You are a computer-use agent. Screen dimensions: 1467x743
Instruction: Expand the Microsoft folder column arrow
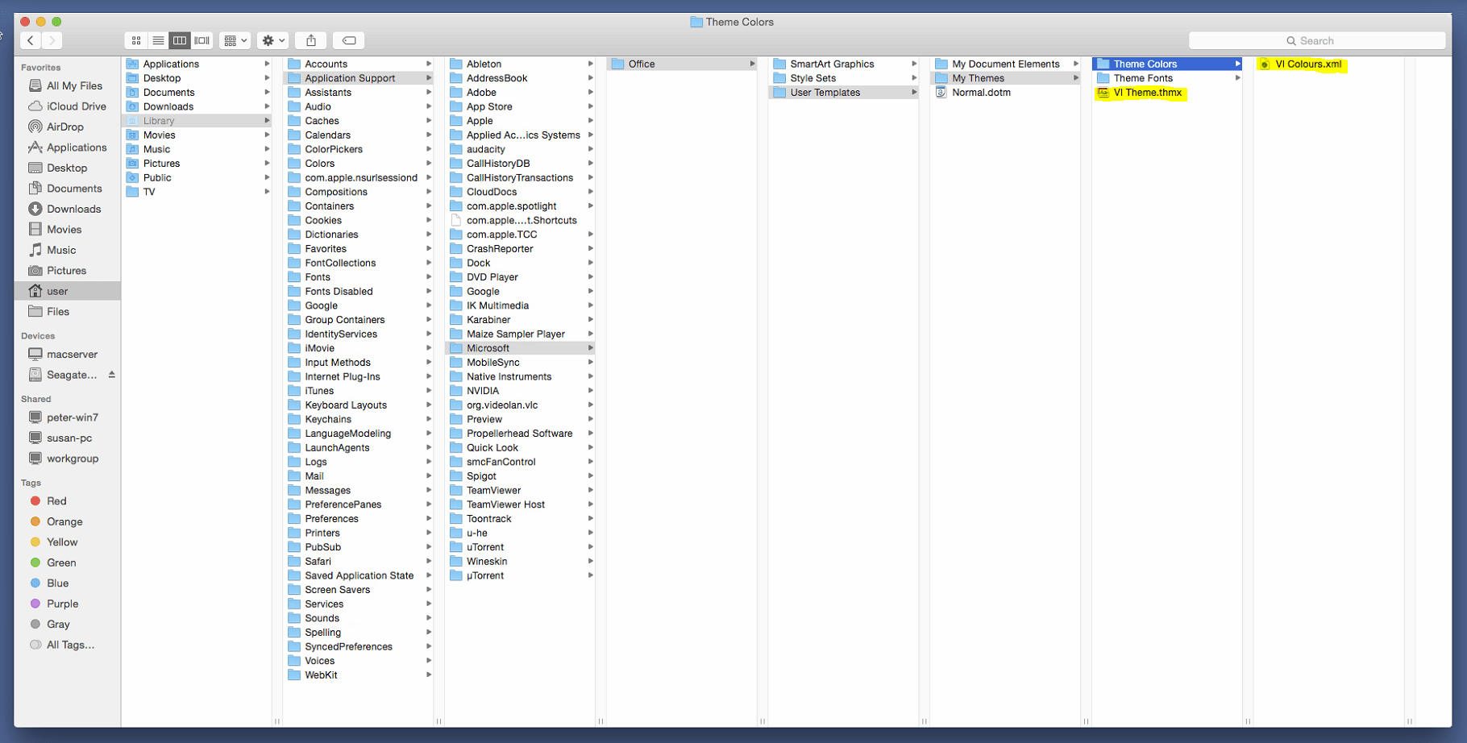coord(591,347)
